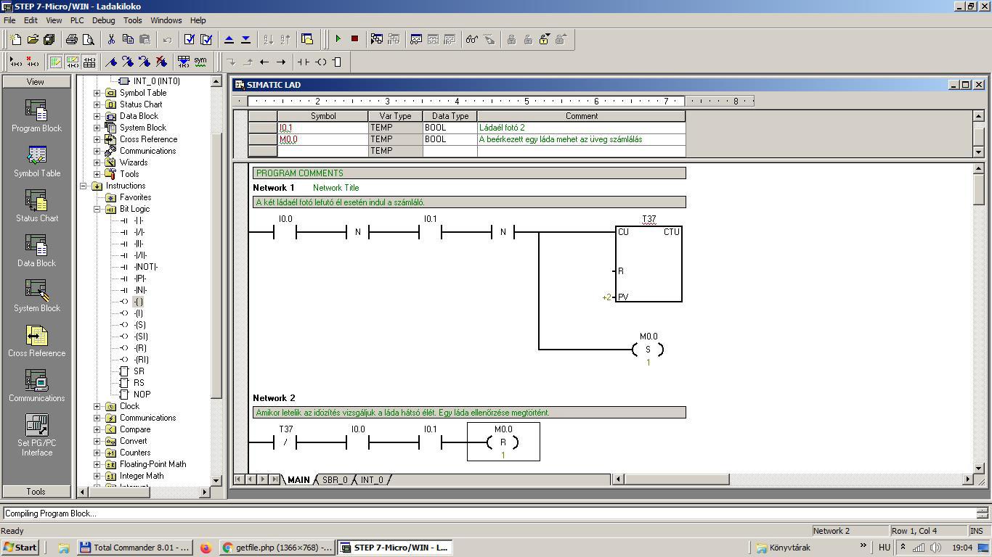
Task: Open the Debug menu
Action: tap(103, 20)
